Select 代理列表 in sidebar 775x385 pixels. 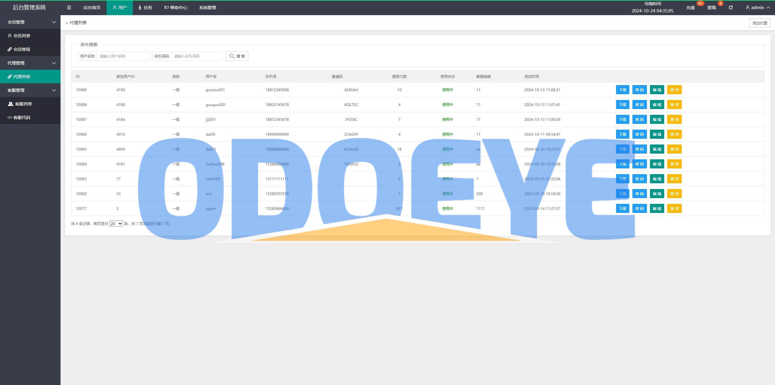[x=30, y=77]
